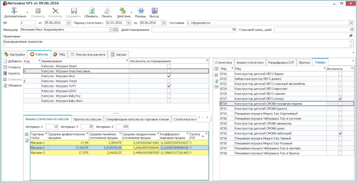Viewport: 357px width, 183px height.
Task: Open Спецификация капсулы по торговым точкам tab
Action: click(x=137, y=119)
